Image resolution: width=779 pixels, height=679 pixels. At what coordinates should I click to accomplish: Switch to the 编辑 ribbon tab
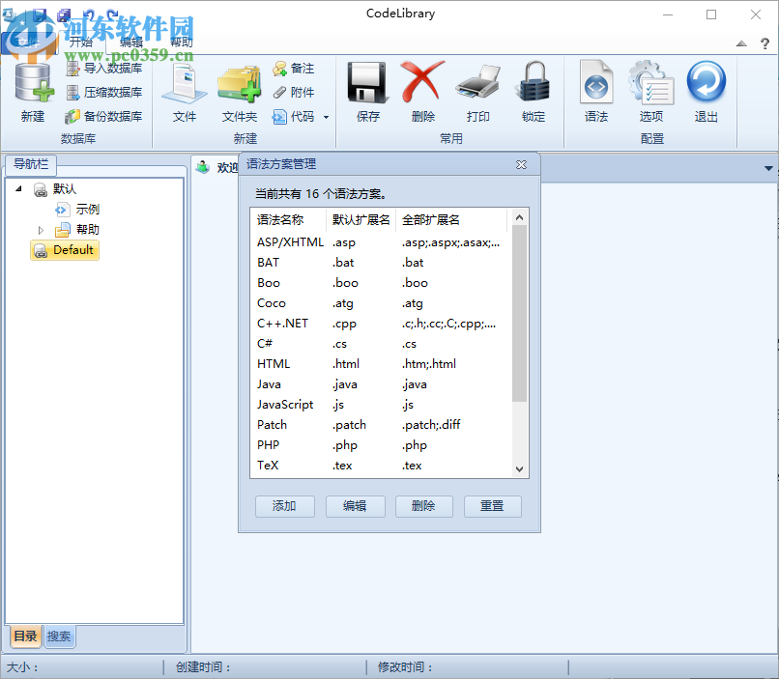pos(131,42)
